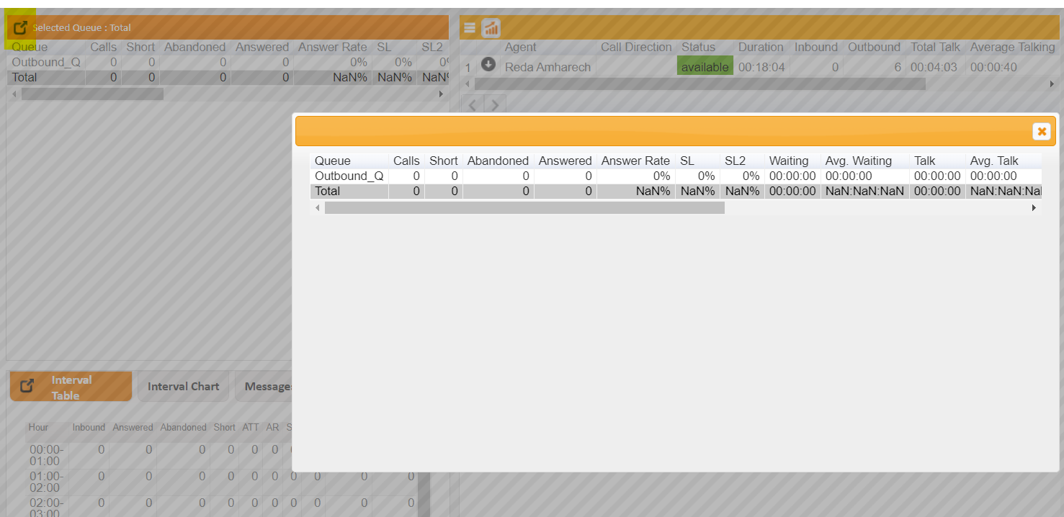Screen dimensions: 1064x517
Task: Select Outbound_Q in the background queue table
Action: point(46,62)
